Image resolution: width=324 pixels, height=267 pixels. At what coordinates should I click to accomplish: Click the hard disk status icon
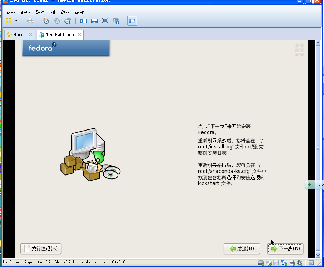click(x=261, y=262)
